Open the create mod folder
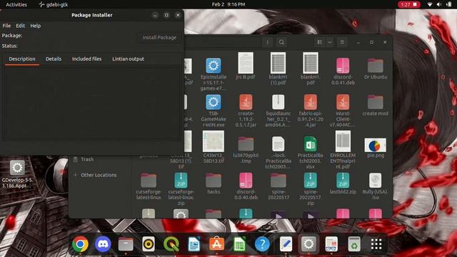Viewport: 457px width, 257px height. click(376, 105)
